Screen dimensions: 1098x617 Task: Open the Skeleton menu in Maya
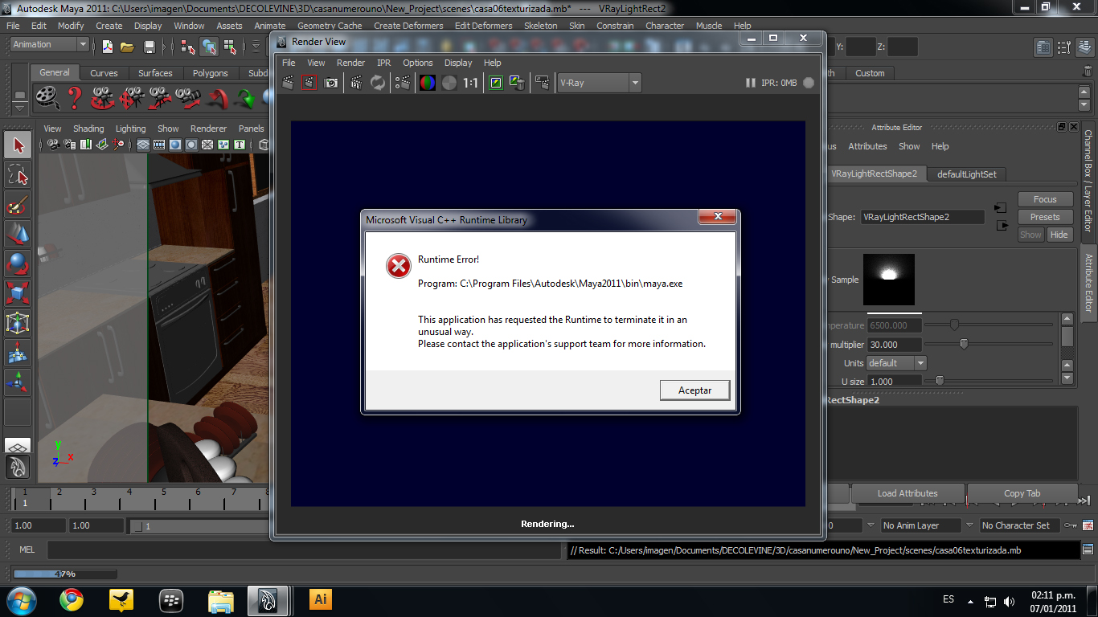click(540, 26)
